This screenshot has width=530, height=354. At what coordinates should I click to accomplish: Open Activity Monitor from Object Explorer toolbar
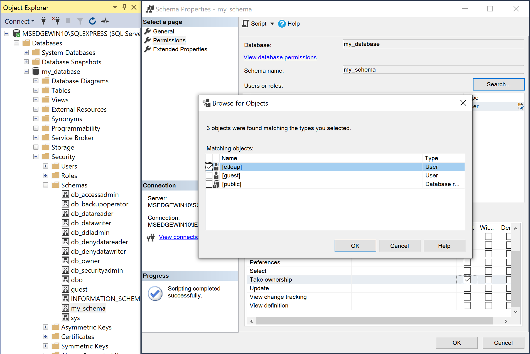click(105, 21)
